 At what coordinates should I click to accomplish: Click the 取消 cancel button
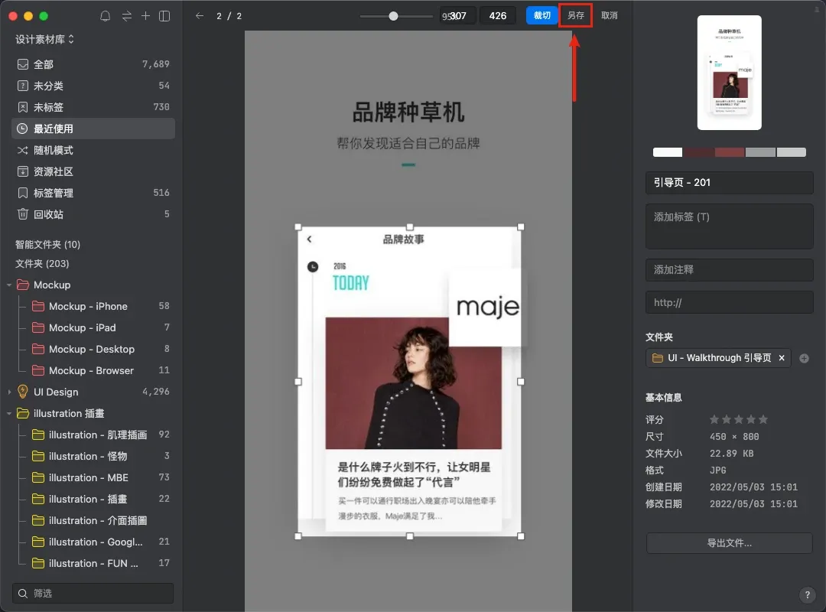(610, 16)
